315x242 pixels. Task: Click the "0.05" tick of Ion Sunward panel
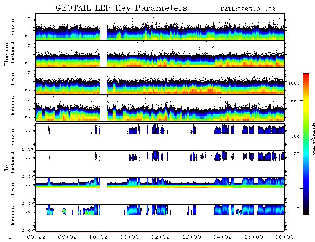(x=27, y=149)
